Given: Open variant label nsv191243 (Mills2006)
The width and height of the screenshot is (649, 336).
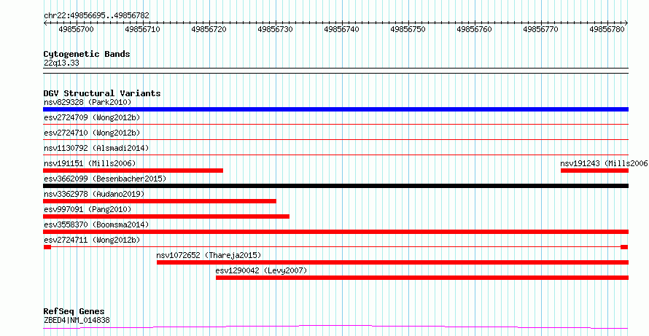Looking at the screenshot, I should click(605, 163).
